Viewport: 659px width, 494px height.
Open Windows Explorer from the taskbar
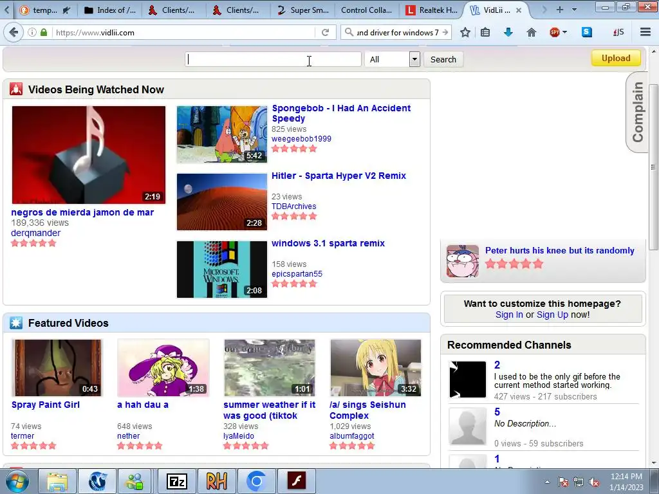click(x=57, y=481)
